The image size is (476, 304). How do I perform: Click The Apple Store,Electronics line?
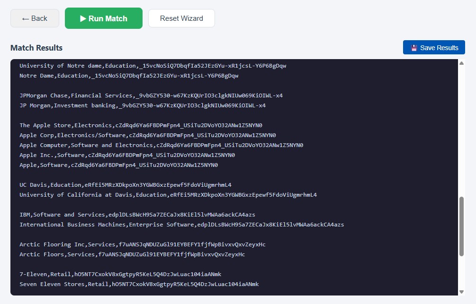pos(141,125)
